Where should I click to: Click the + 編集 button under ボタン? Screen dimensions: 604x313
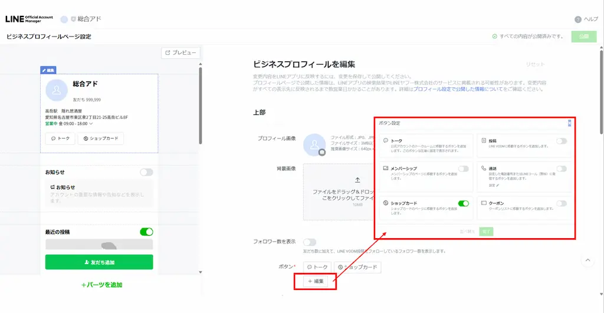click(x=316, y=281)
